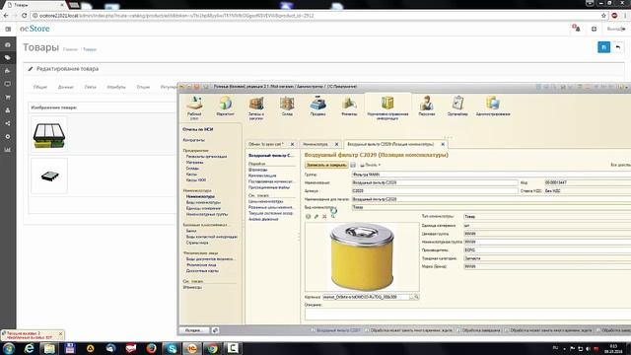Open Атрибуты tab in ocStore product editor
Image resolution: width=631 pixels, height=355 pixels.
click(116, 87)
